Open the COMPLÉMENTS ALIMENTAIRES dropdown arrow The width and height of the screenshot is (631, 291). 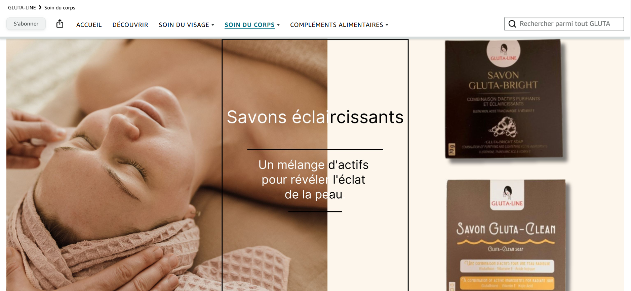pyautogui.click(x=387, y=25)
